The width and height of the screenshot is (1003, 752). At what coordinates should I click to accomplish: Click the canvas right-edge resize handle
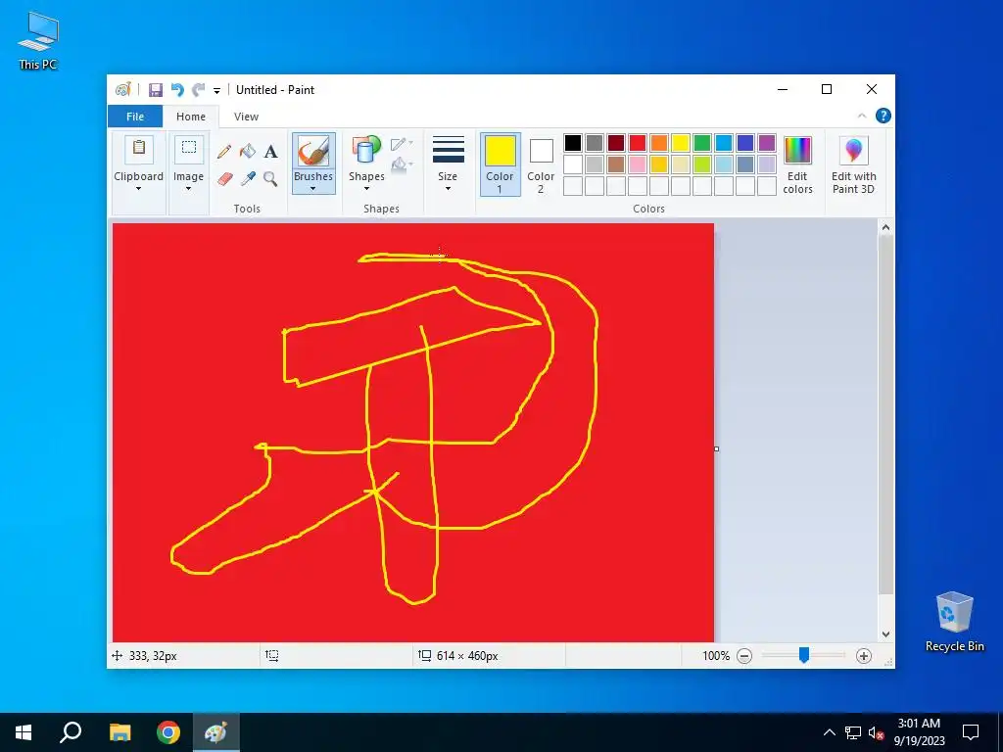716,448
